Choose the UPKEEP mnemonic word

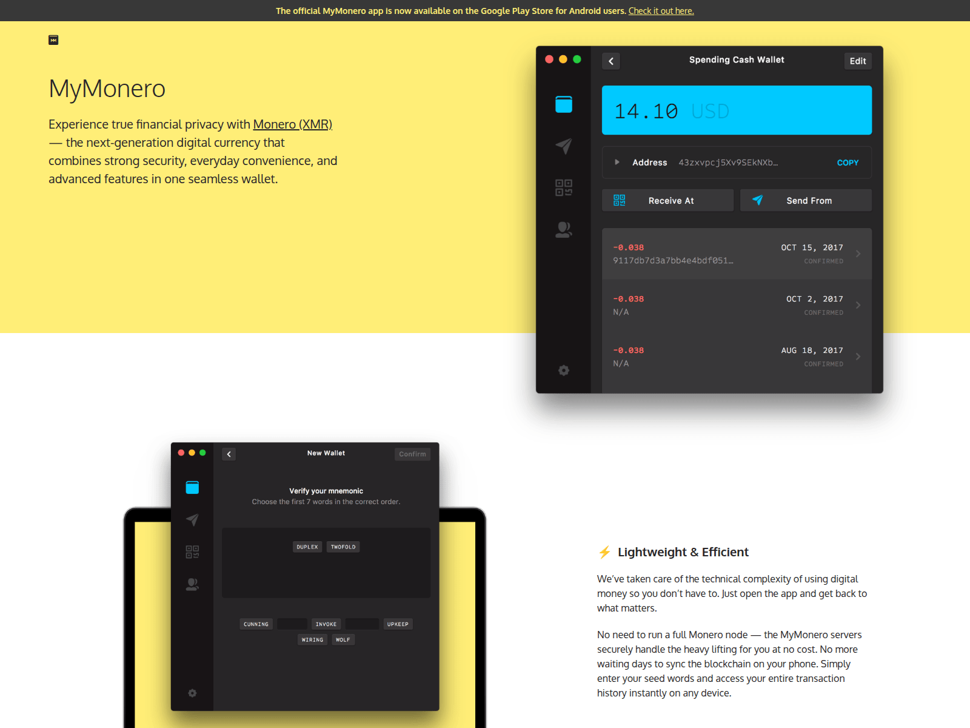tap(398, 624)
